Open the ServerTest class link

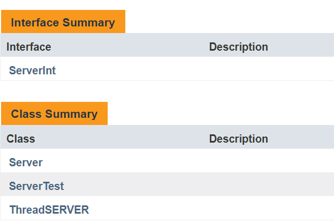coord(36,186)
